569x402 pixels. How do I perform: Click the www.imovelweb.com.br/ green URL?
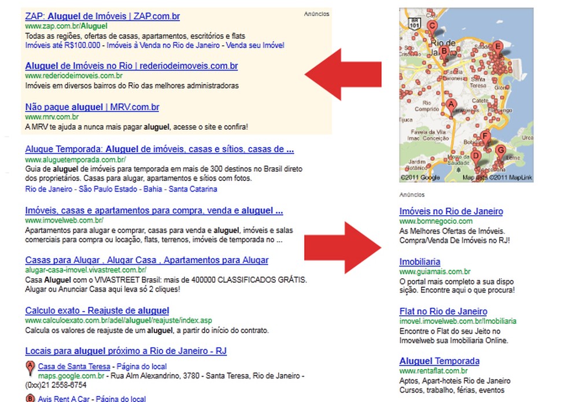click(x=64, y=220)
